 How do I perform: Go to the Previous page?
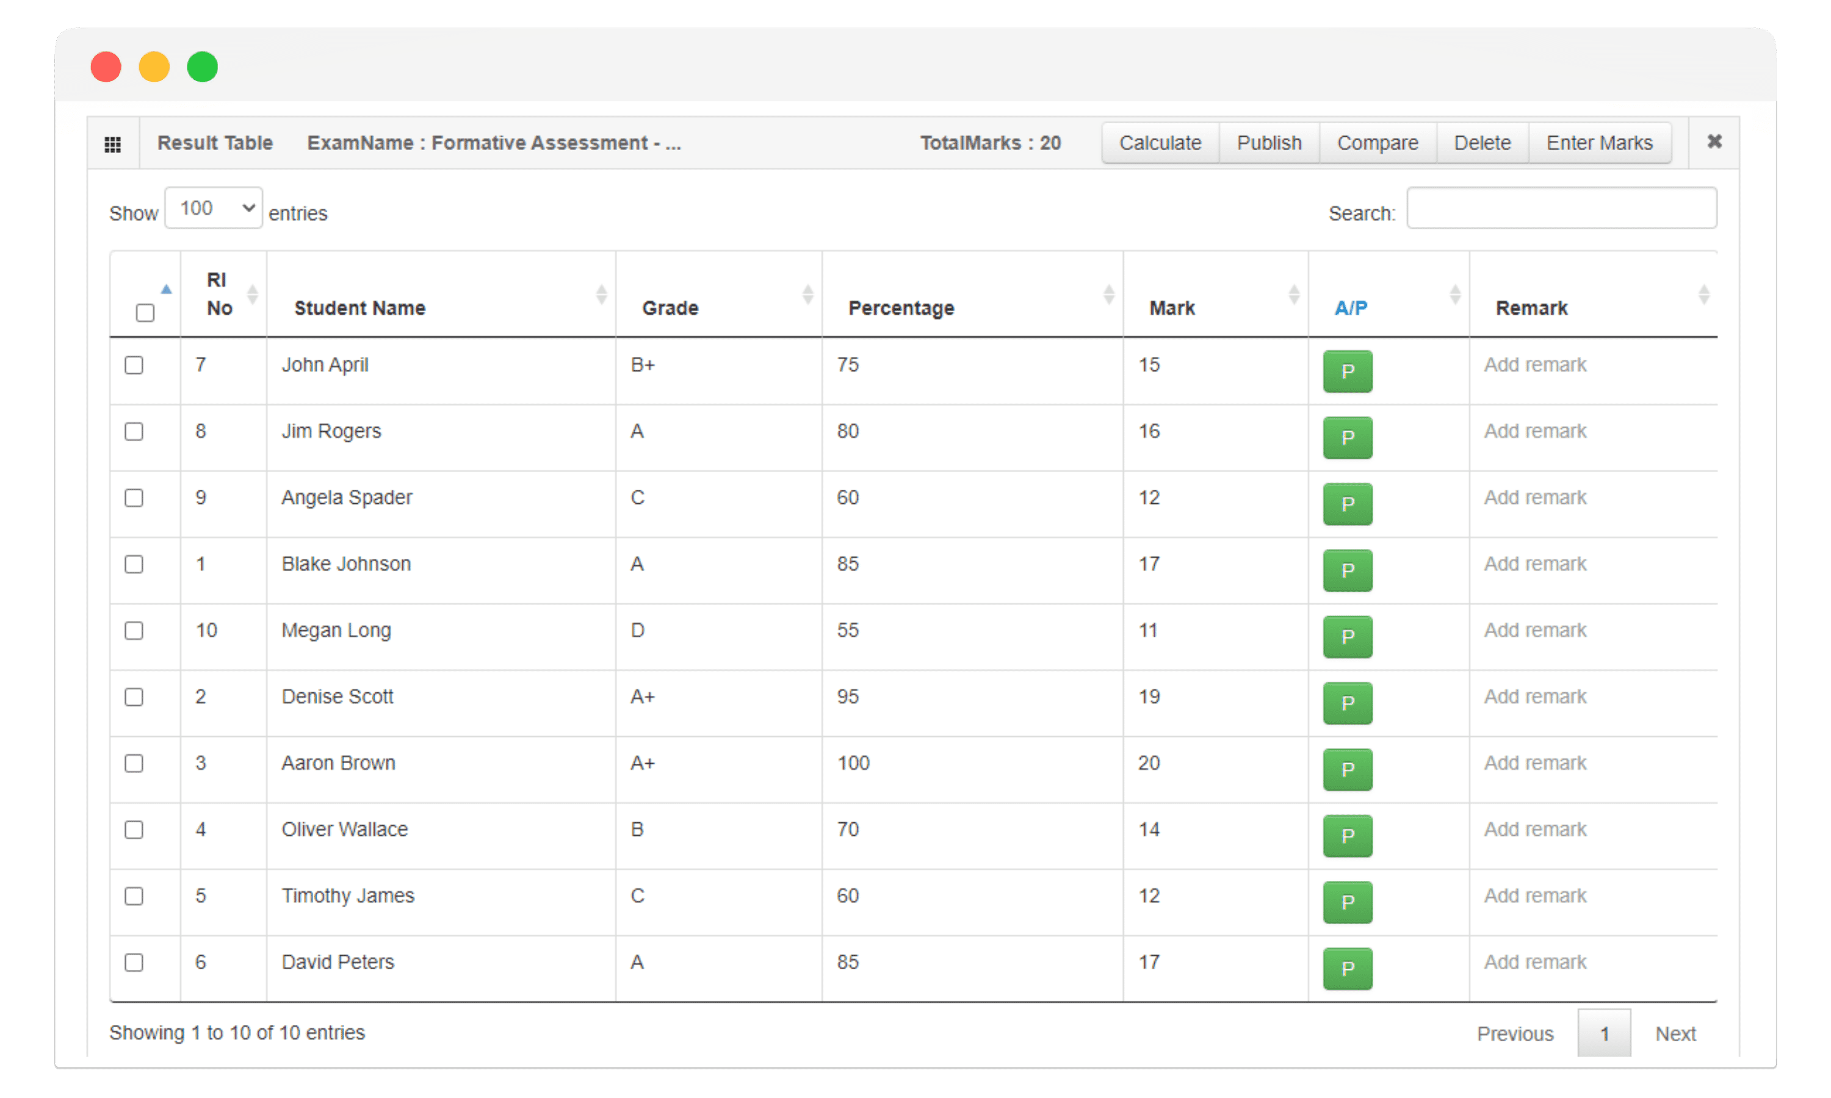click(1515, 1035)
